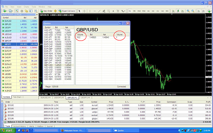213x133 pixels.
Task: Open the indicators list dropdown
Action: (209, 11)
